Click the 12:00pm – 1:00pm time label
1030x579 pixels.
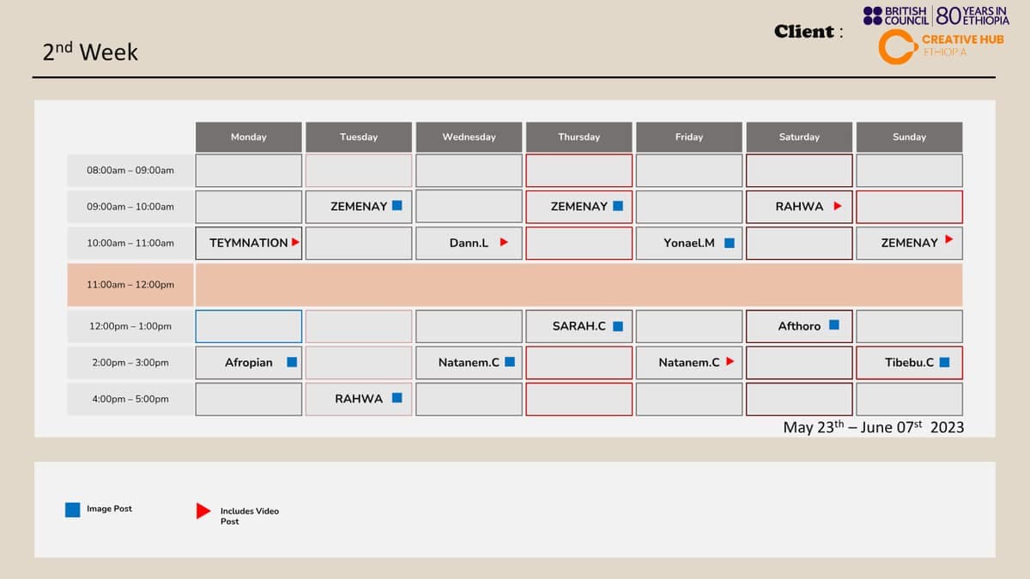click(130, 326)
